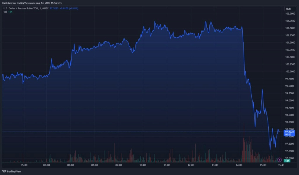Screen dimensions: 299x175
Task: Click the 08:00 time axis label
Action: point(95,165)
